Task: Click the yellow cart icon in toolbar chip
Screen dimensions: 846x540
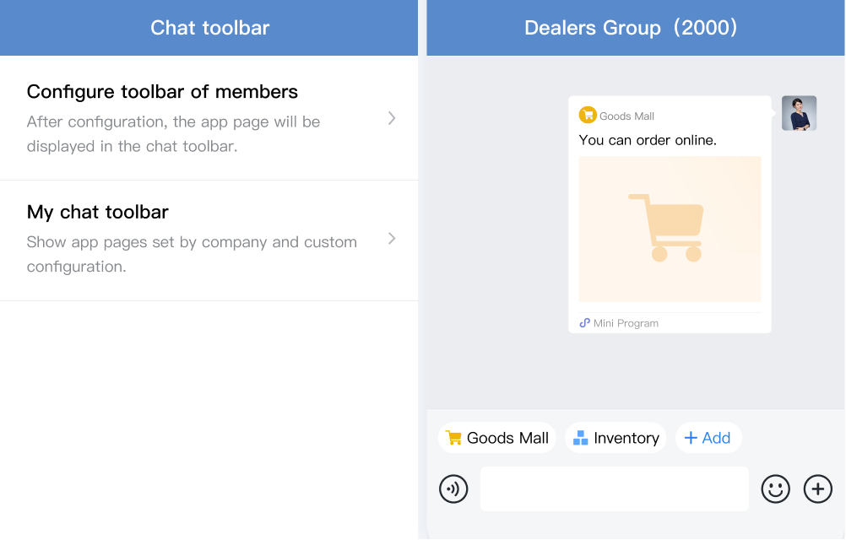Action: coord(453,438)
